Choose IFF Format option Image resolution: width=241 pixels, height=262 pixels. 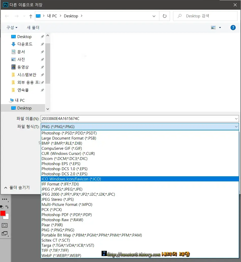[140, 184]
